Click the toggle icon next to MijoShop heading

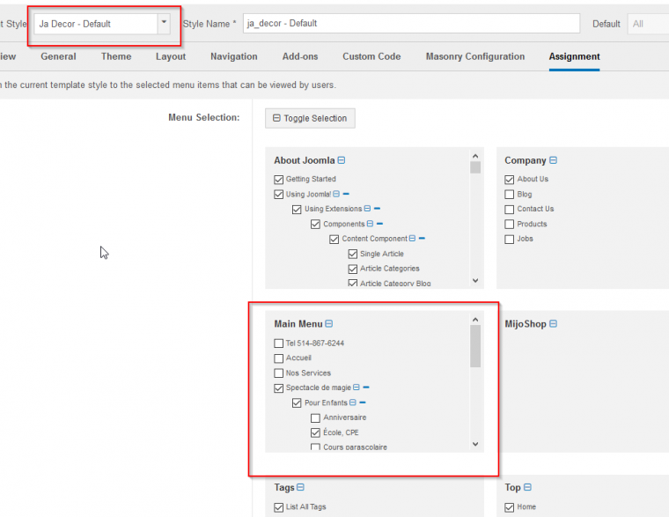click(554, 324)
